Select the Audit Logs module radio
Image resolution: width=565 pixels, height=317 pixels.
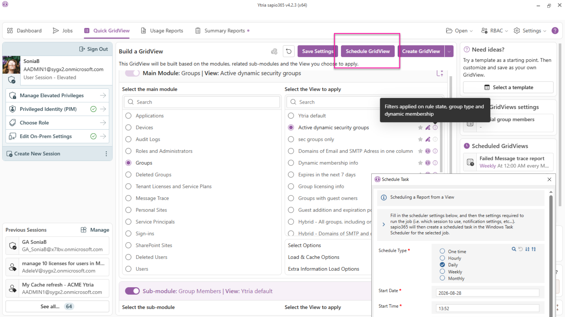[x=128, y=139]
